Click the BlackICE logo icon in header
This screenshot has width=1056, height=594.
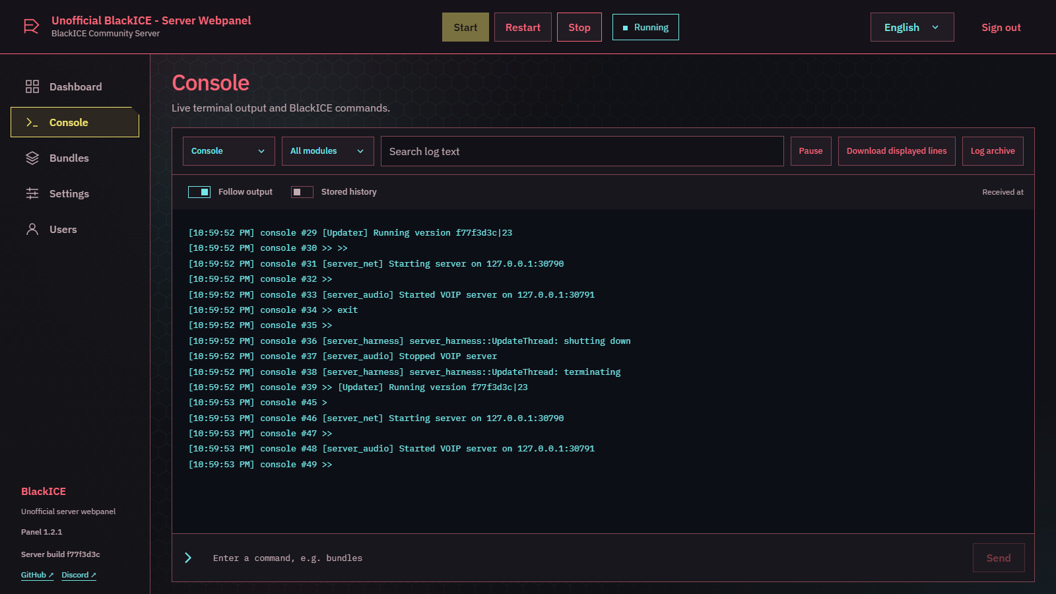(x=31, y=26)
